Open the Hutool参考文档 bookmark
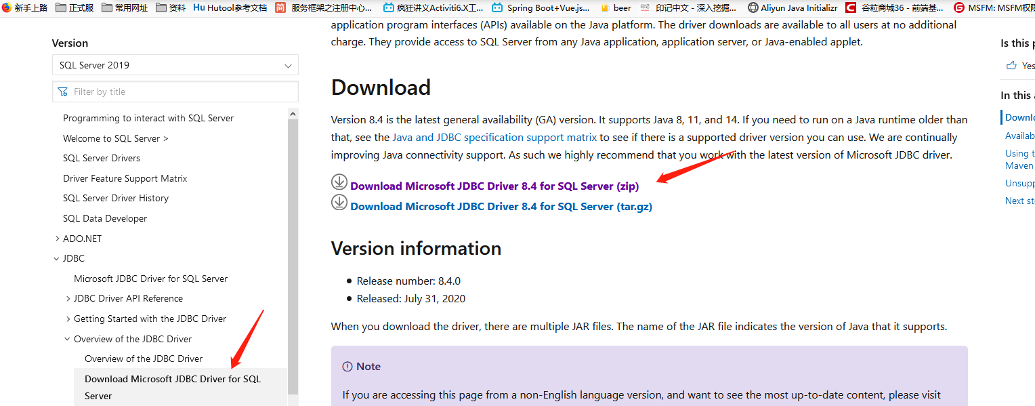This screenshot has width=1035, height=406. click(x=230, y=8)
